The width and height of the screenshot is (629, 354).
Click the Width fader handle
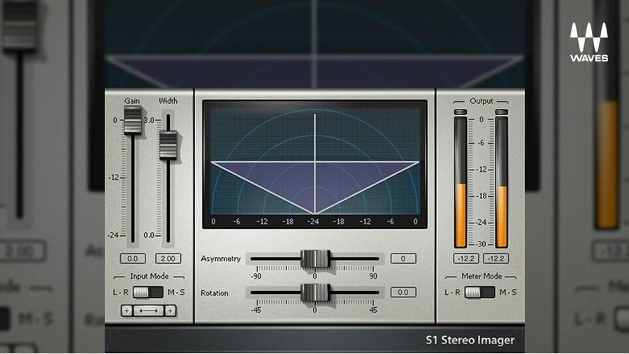coord(168,145)
